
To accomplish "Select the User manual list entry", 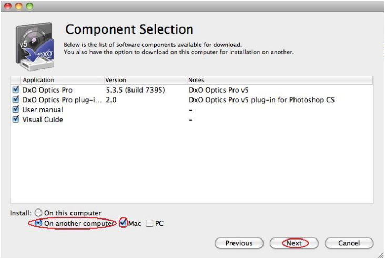I will pyautogui.click(x=43, y=109).
